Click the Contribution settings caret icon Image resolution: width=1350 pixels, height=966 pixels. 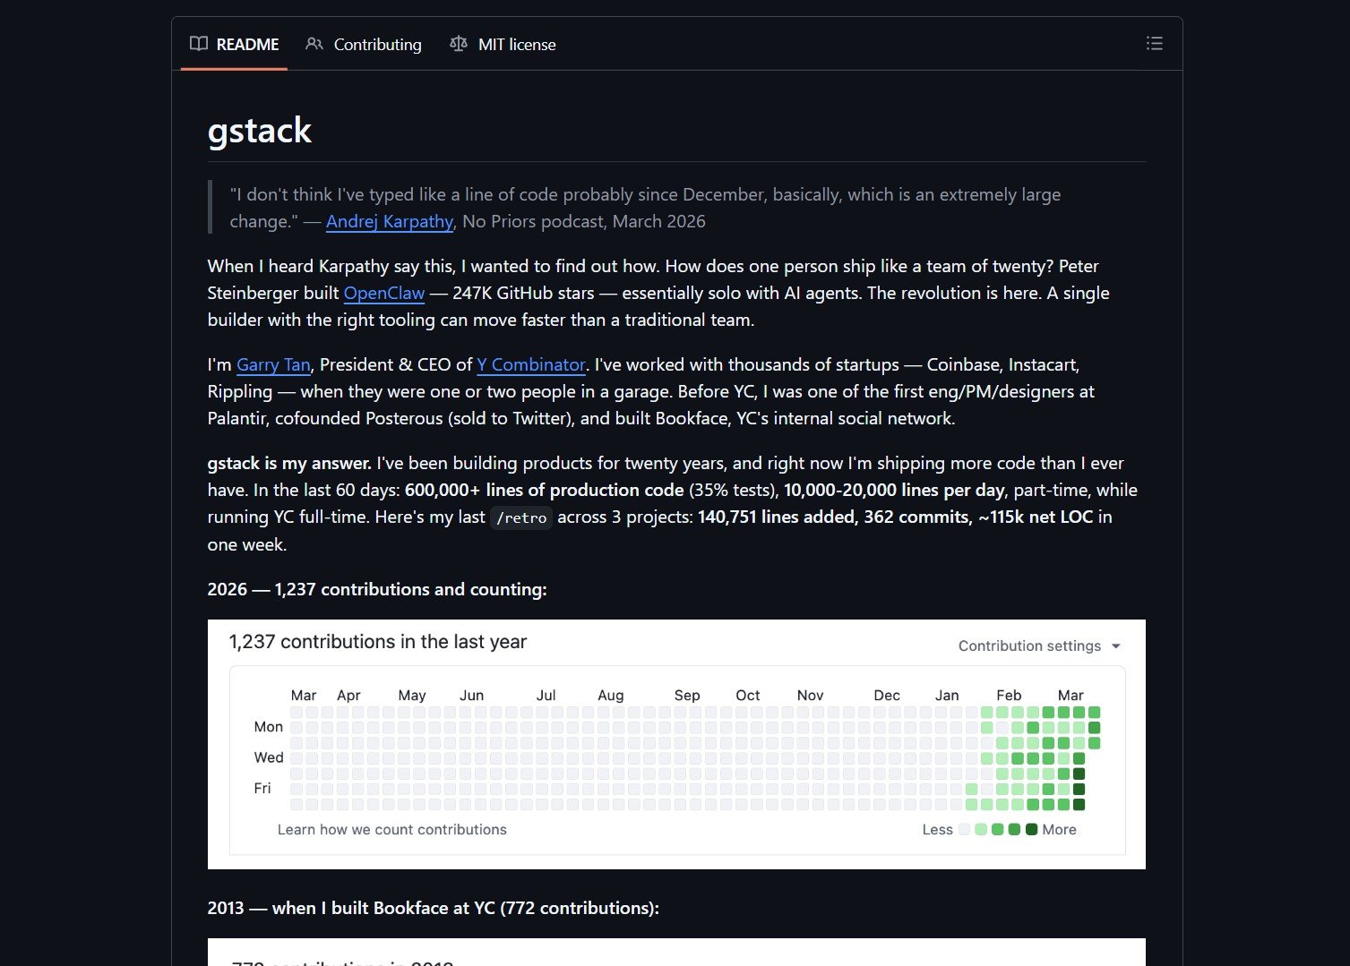(1115, 645)
